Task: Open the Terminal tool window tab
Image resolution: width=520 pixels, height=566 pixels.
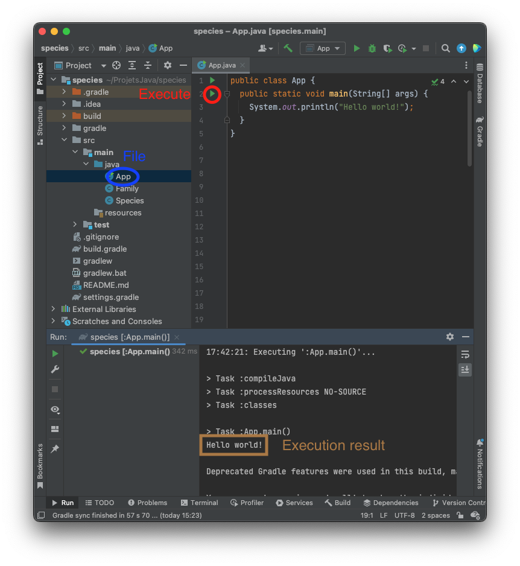Action: click(200, 503)
